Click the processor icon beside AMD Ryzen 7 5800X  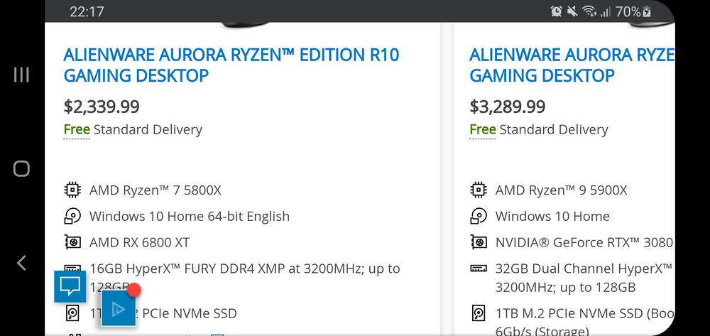72,190
